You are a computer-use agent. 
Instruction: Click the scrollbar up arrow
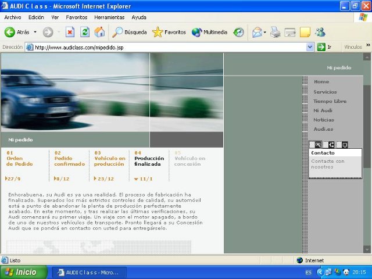pos(367,57)
